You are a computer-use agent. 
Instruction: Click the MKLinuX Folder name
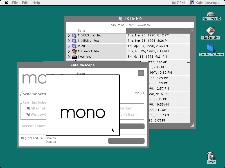(89, 51)
